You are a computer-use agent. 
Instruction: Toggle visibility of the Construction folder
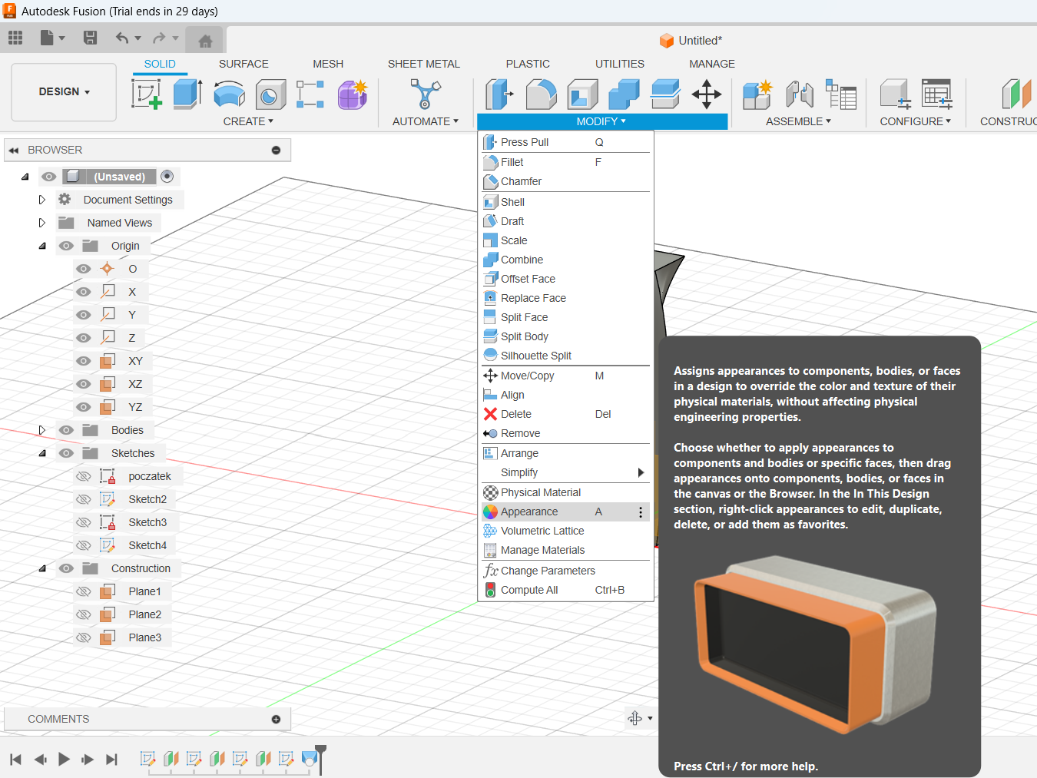(x=66, y=568)
